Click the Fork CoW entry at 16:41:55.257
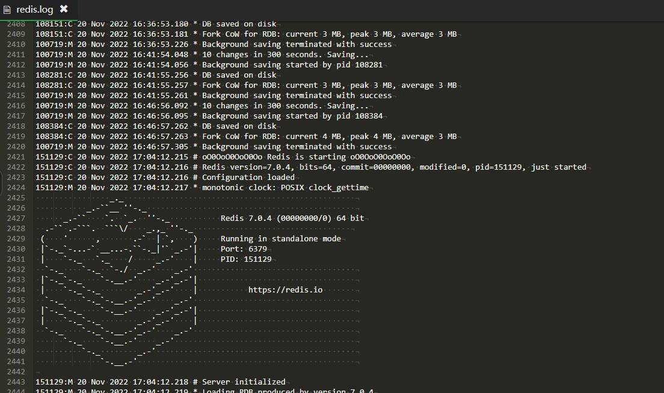664x393 pixels. [330, 85]
